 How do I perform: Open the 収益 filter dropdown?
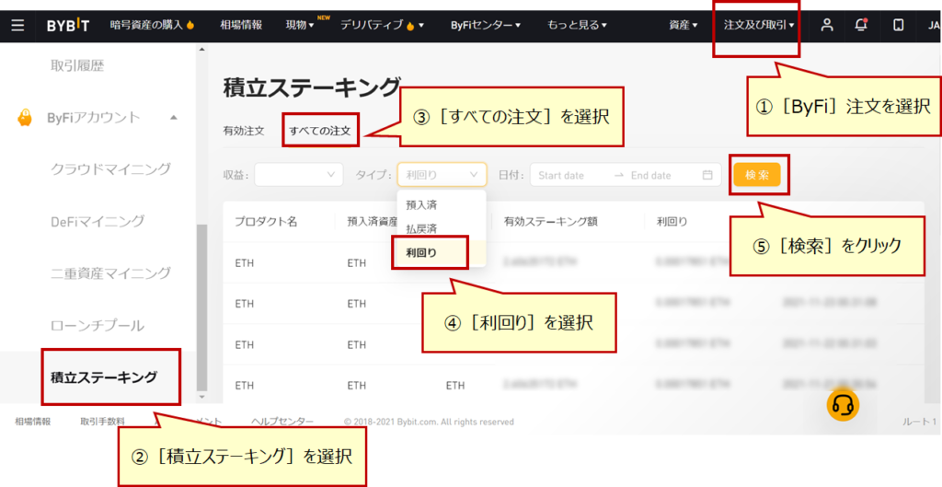[x=299, y=174]
